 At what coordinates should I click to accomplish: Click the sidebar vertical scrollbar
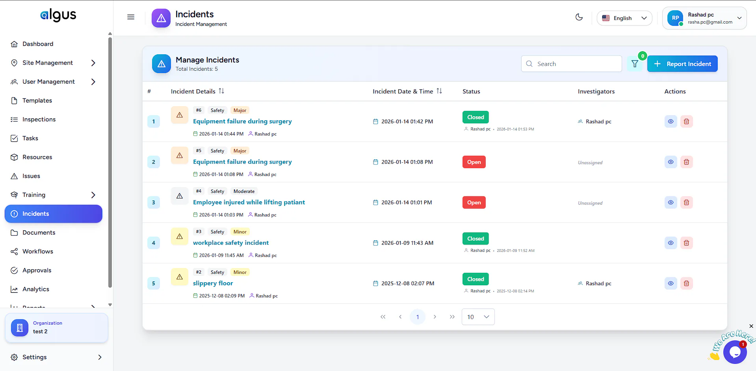(110, 162)
